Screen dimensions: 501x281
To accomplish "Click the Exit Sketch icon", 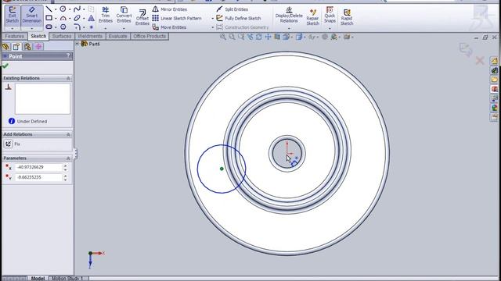I will 13,15.
